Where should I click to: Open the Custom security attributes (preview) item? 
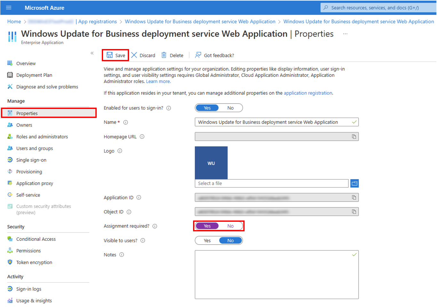coord(44,209)
